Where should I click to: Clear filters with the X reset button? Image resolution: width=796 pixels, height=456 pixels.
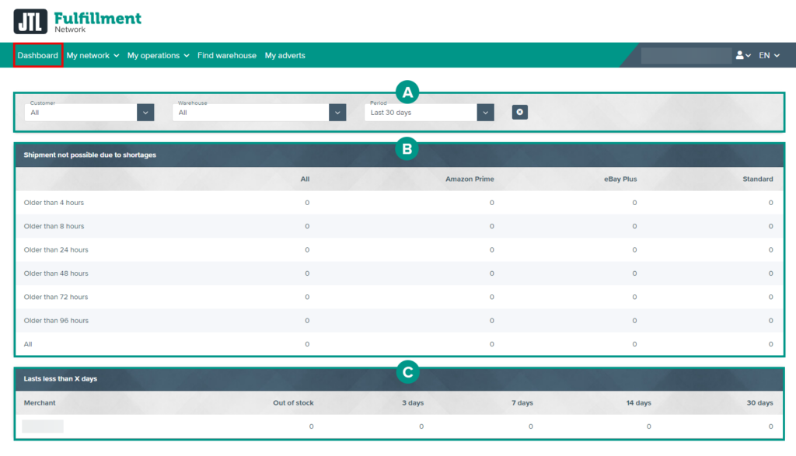[520, 113]
